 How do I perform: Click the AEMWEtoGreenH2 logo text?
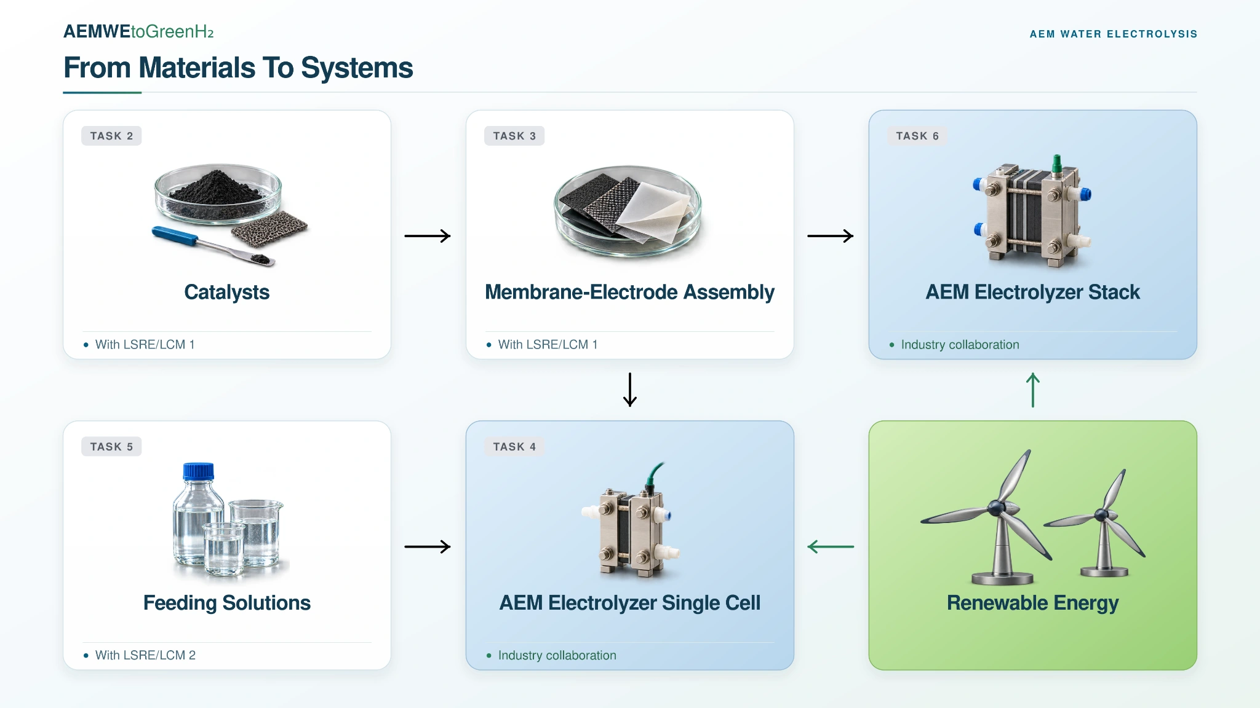click(x=138, y=31)
